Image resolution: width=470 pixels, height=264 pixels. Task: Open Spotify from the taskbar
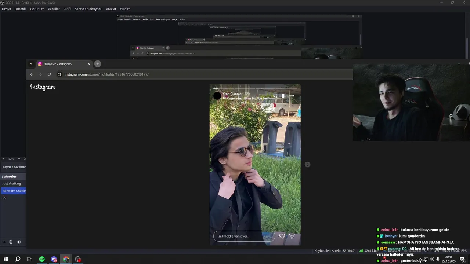[42, 259]
